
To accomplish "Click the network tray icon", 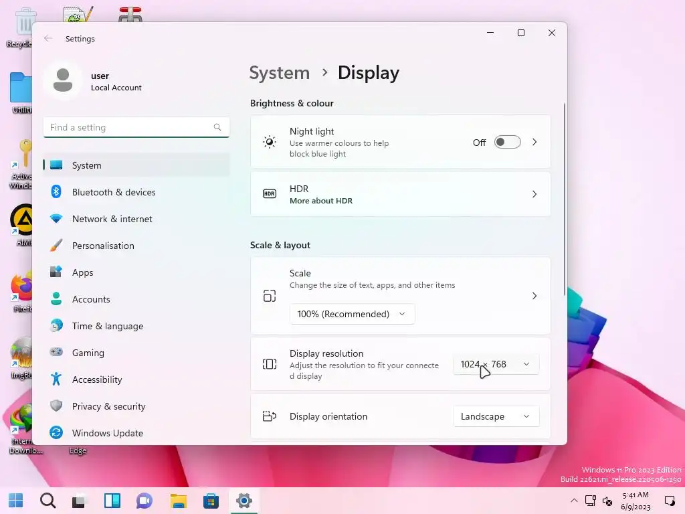I will tap(591, 501).
